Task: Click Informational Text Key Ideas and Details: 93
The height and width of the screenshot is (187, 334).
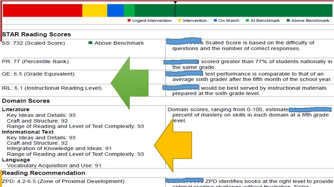Action: click(41, 137)
